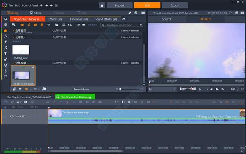Toggle the photo filter icon
Screen dimensions: 246x154
(x=35, y=25)
